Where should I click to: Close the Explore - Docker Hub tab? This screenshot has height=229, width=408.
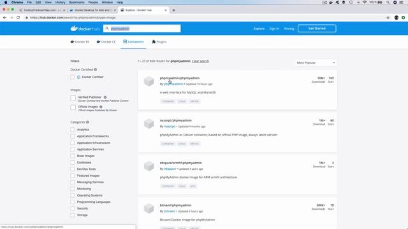[166, 10]
